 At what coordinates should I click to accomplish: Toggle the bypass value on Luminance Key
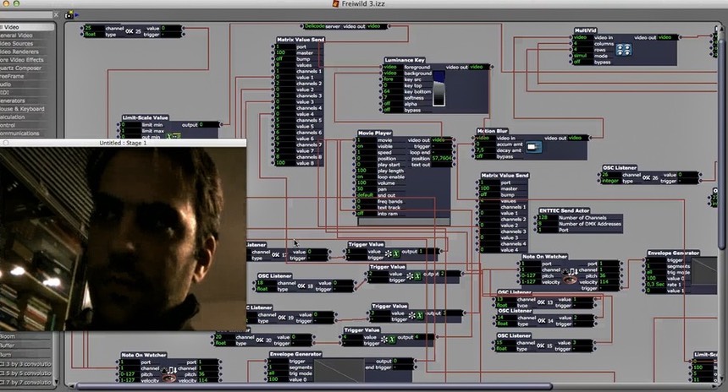pyautogui.click(x=390, y=110)
